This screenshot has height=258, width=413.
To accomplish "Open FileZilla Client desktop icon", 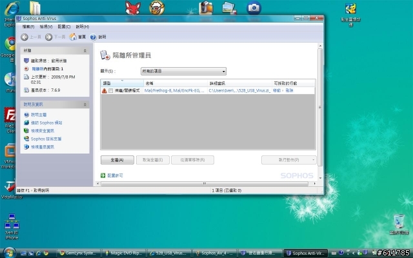I will 10,114.
